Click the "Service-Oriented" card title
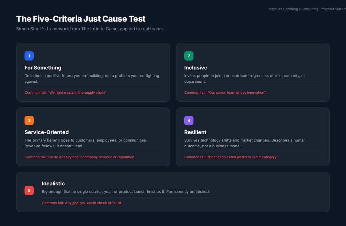The image size is (346, 226). (x=46, y=132)
